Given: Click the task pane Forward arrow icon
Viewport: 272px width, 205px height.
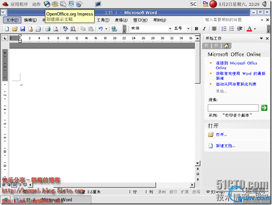Looking at the screenshot, I should 216,46.
